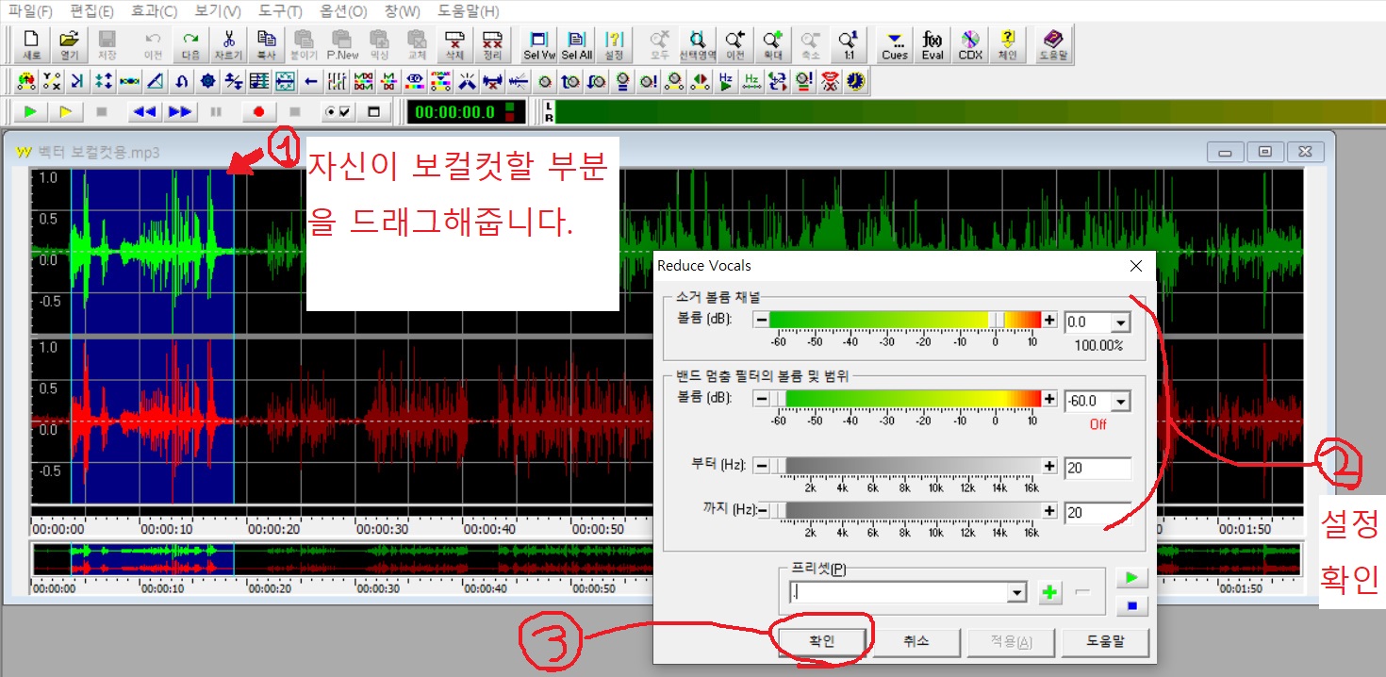Open the Cues icon
This screenshot has width=1386, height=677.
895,43
